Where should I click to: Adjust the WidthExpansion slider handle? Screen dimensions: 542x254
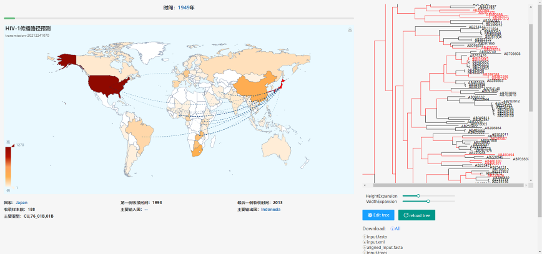click(428, 201)
